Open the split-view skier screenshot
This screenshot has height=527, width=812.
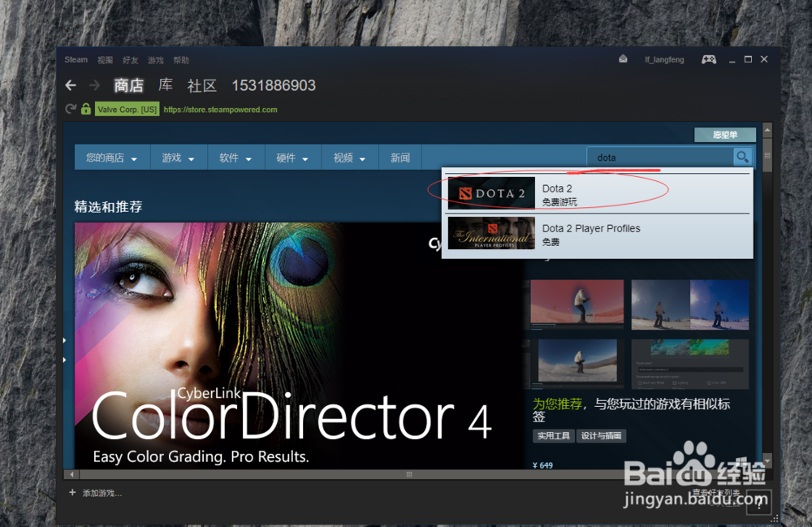pyautogui.click(x=689, y=305)
